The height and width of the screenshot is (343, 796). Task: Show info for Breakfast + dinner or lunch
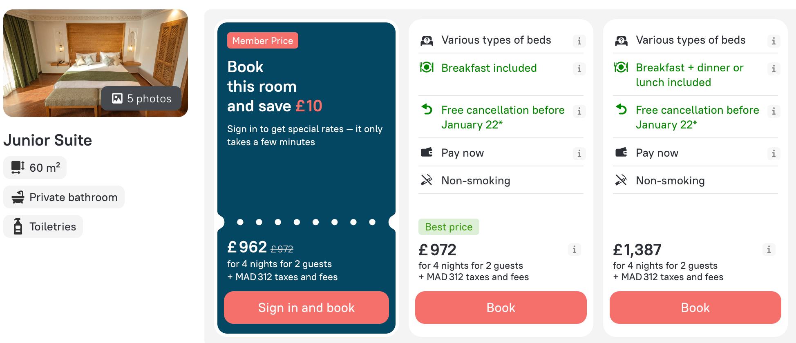(x=774, y=69)
